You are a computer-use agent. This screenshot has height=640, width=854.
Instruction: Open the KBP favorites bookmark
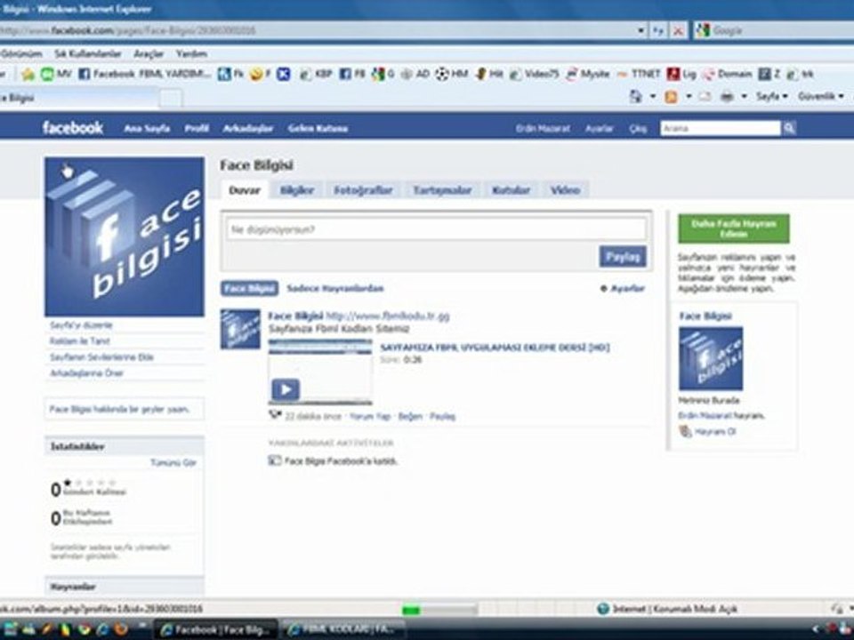coord(316,74)
